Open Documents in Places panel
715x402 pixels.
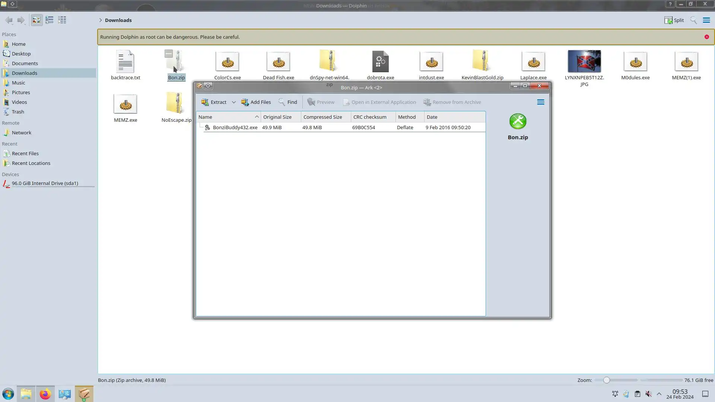tap(25, 63)
